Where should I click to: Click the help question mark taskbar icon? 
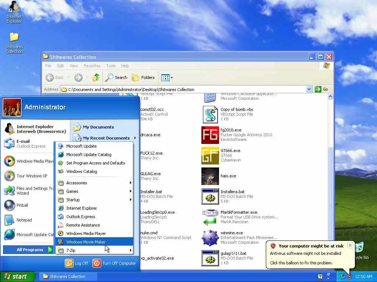pyautogui.click(x=320, y=276)
